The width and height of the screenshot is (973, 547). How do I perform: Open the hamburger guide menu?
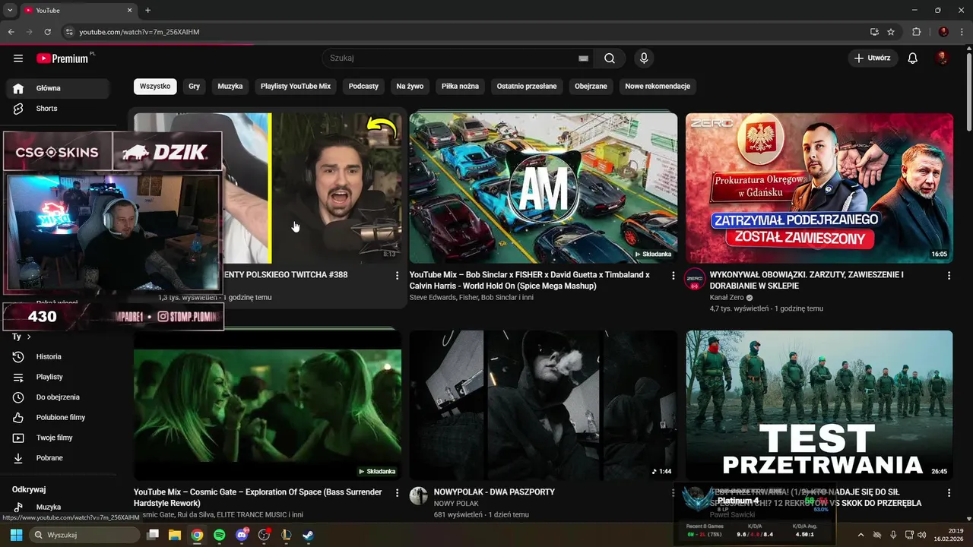pyautogui.click(x=18, y=58)
